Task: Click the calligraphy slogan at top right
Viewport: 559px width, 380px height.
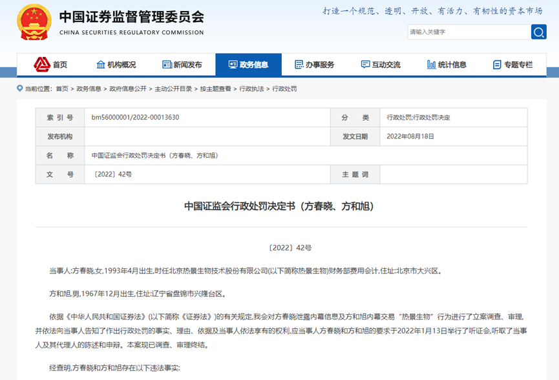Action: (432, 11)
